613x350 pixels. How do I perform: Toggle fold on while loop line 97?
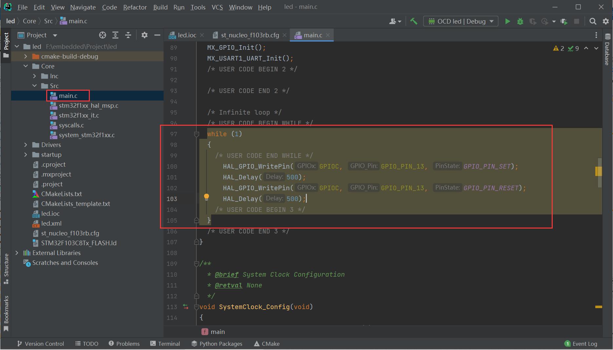197,134
